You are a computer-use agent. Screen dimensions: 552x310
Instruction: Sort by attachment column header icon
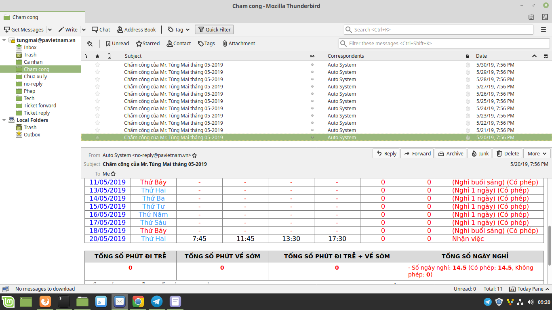[109, 56]
